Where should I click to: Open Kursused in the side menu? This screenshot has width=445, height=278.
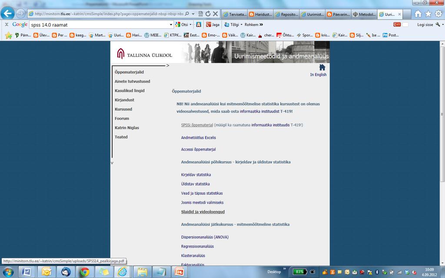[123, 109]
